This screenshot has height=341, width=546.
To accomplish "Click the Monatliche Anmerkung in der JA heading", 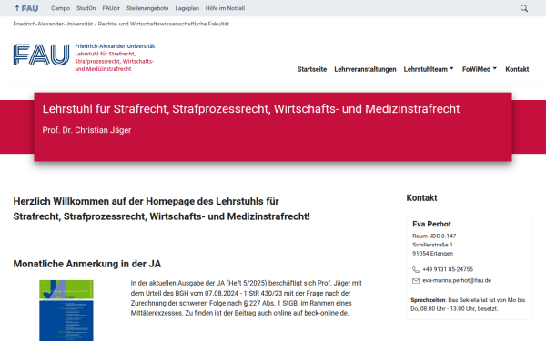I will pos(87,264).
